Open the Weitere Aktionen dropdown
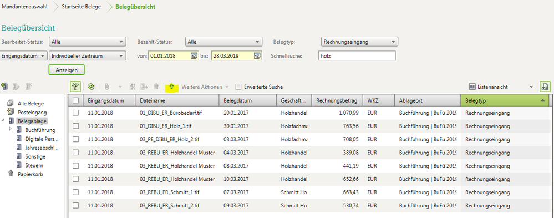 coord(205,87)
